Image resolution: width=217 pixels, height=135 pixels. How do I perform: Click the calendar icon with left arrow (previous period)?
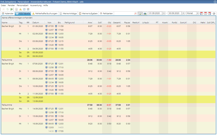pyautogui.click(x=201, y=13)
